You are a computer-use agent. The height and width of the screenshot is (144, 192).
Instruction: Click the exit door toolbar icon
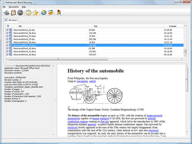[x=59, y=13]
